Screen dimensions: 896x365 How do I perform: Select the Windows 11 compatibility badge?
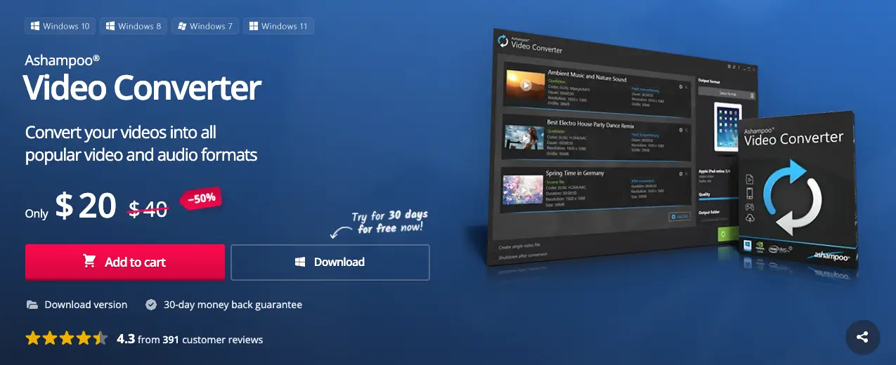pos(278,27)
